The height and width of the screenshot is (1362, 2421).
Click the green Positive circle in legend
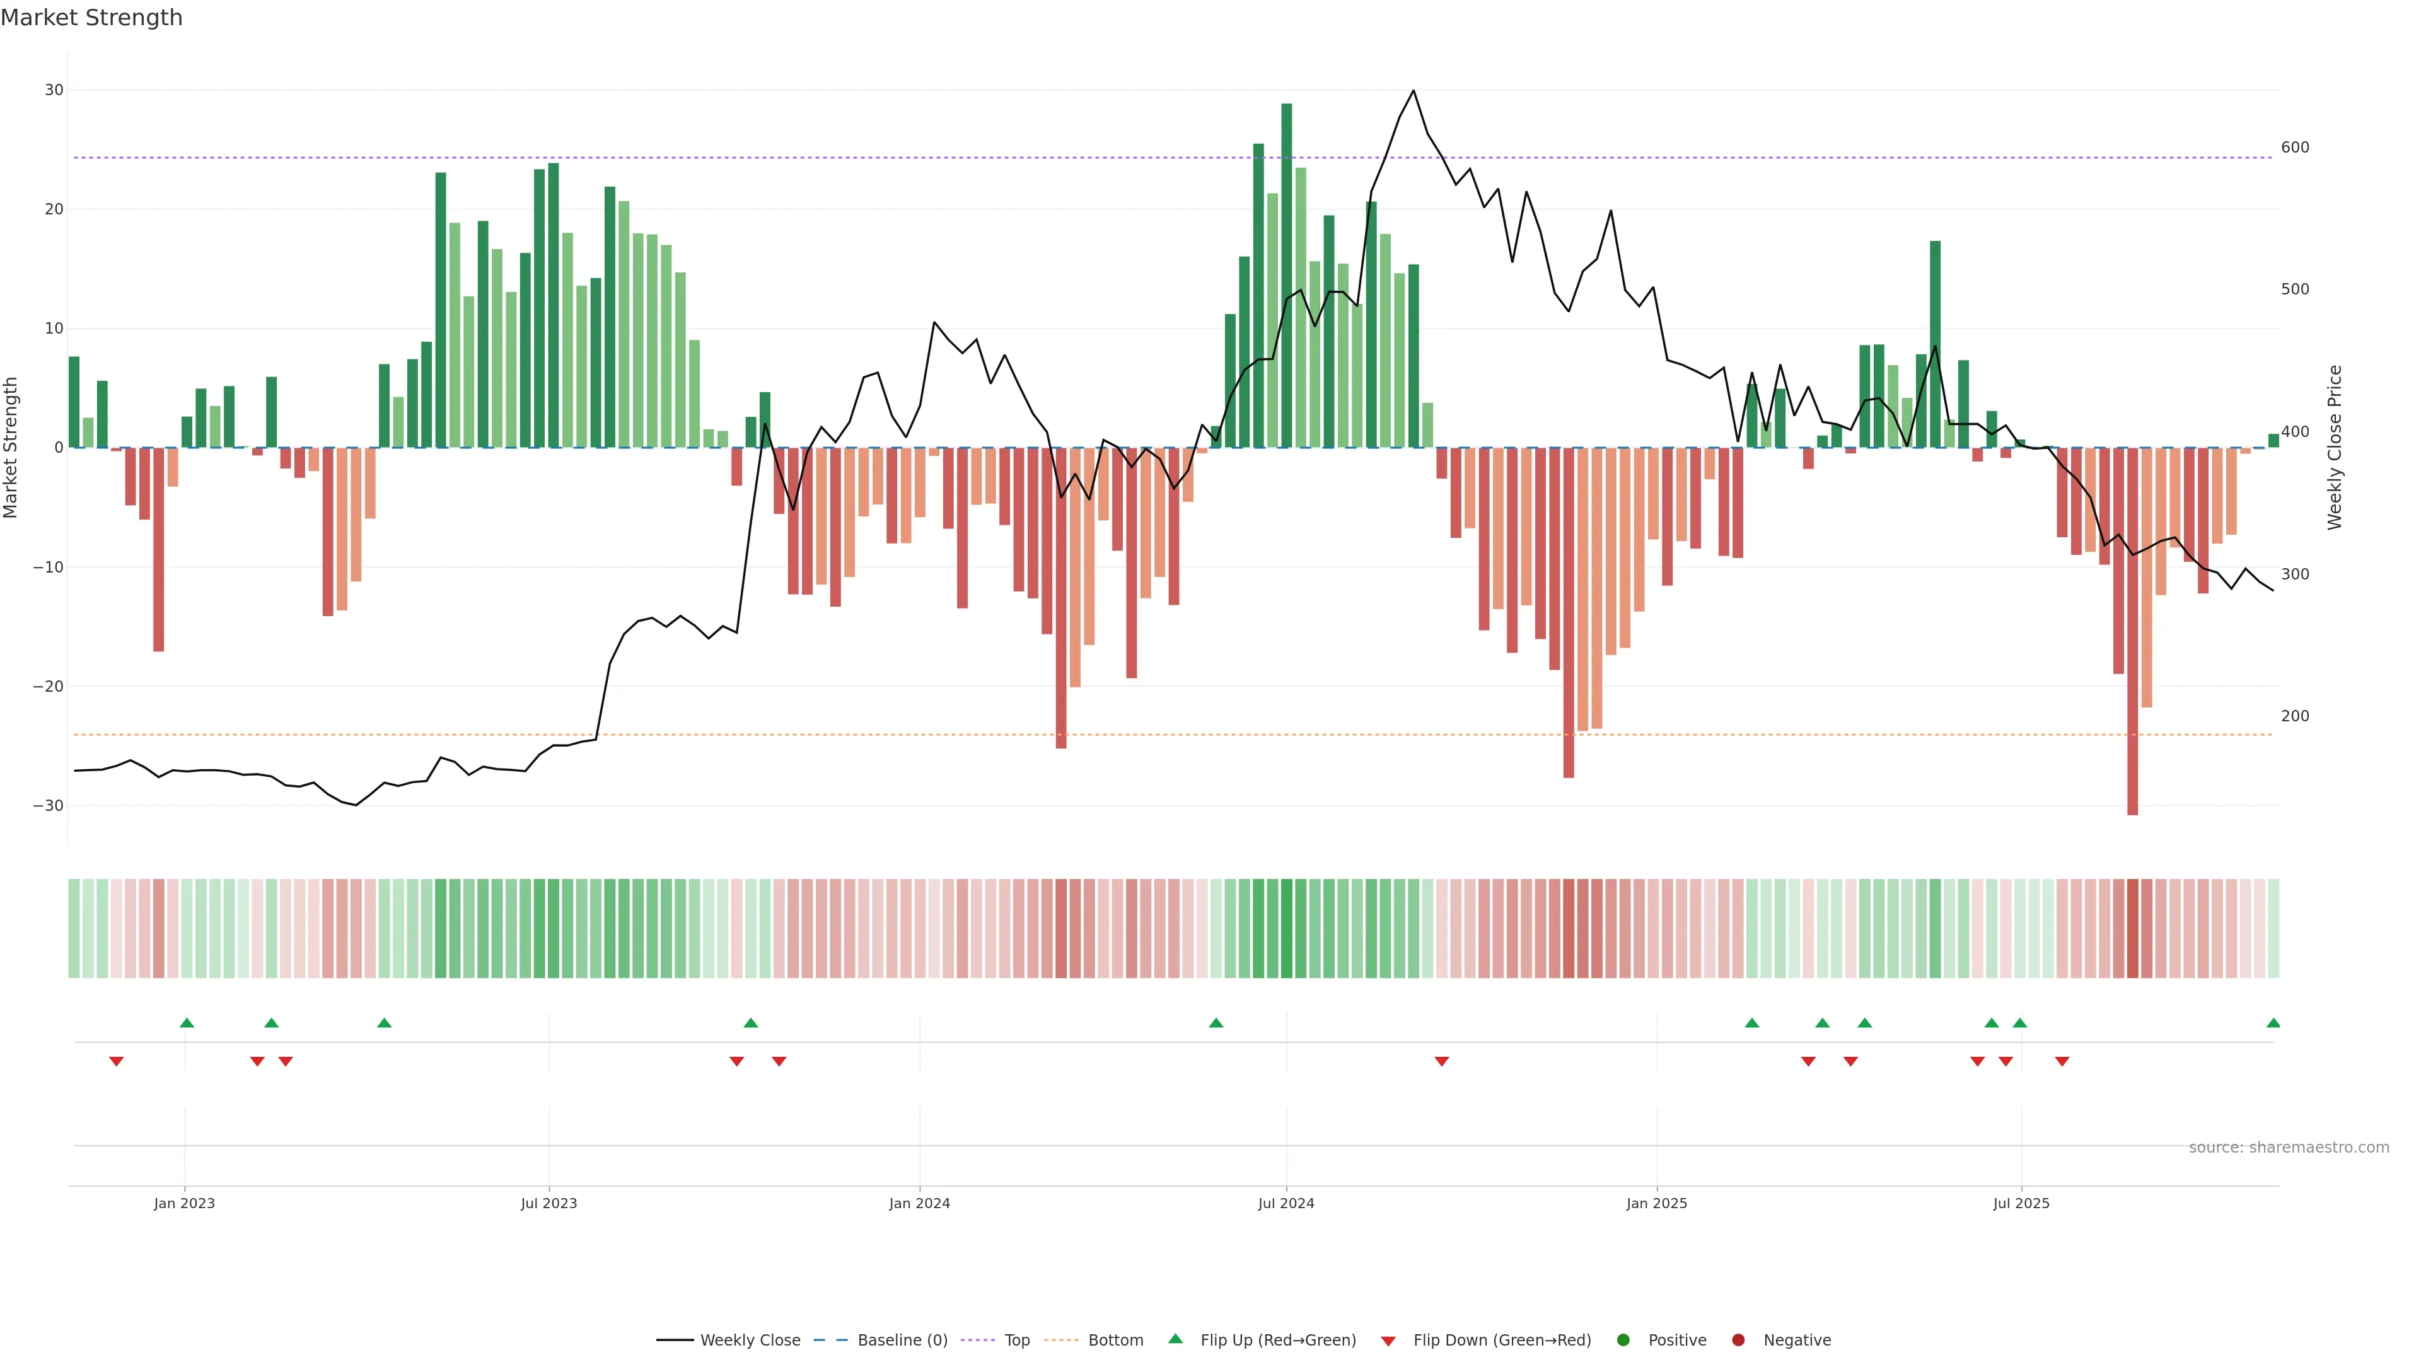coord(1623,1339)
